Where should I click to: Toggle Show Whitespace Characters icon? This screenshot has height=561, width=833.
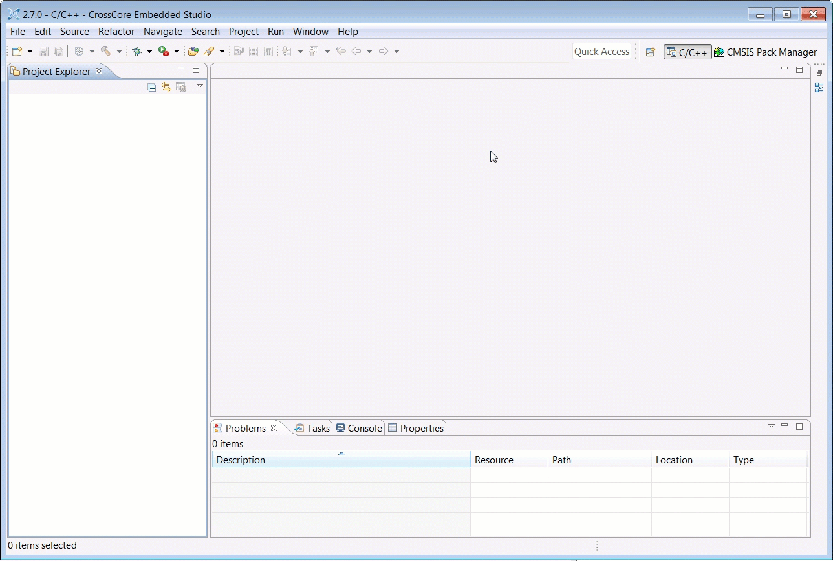click(x=268, y=51)
